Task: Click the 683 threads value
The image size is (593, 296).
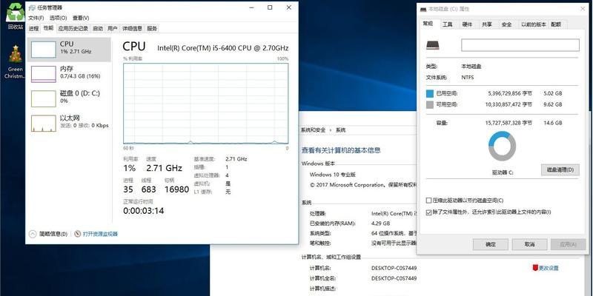Action: point(149,189)
